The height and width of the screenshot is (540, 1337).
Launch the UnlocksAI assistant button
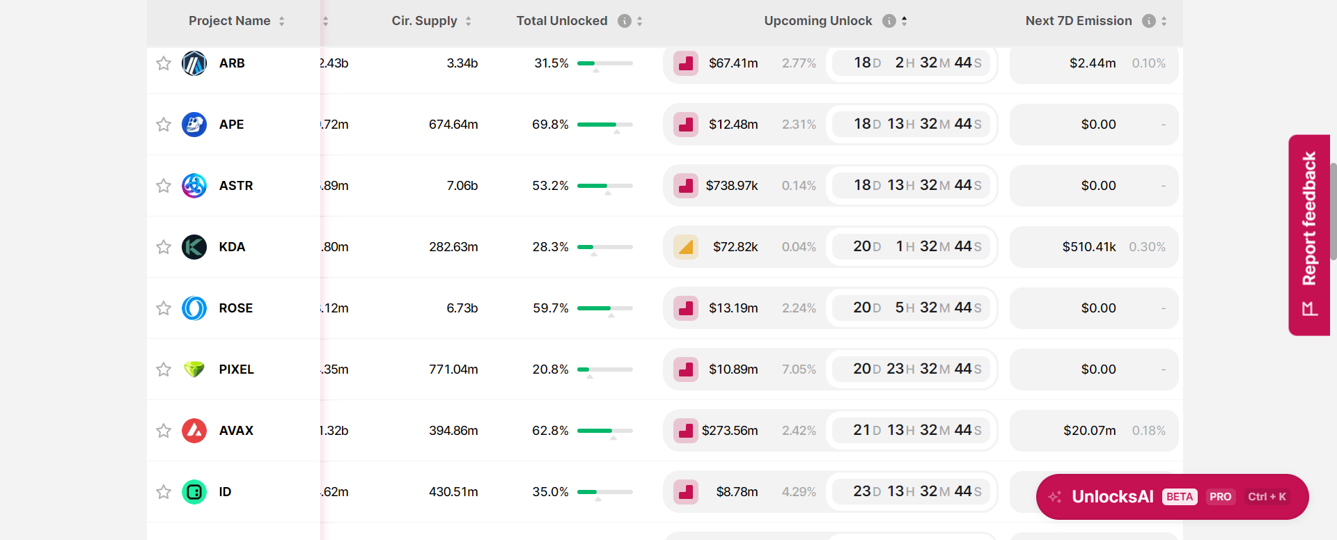click(x=1173, y=497)
